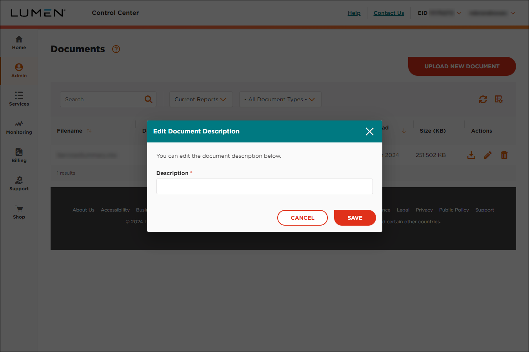Viewport: 529px width, 352px height.
Task: Open Legal footer link
Action: coord(403,210)
